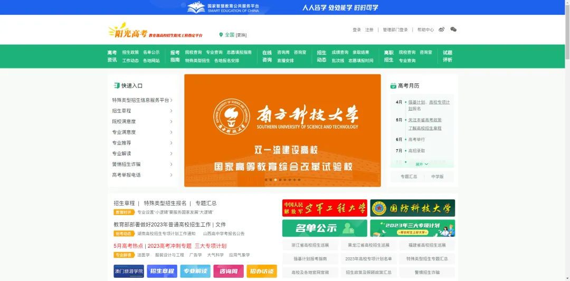Open 浙江省高校招生巡展
The width and height of the screenshot is (570, 281).
(x=310, y=245)
